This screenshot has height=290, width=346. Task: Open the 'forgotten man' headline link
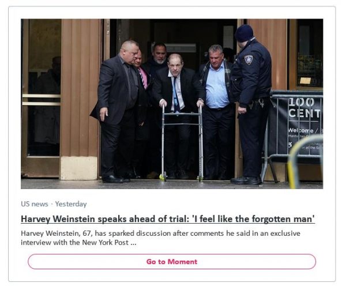(168, 219)
